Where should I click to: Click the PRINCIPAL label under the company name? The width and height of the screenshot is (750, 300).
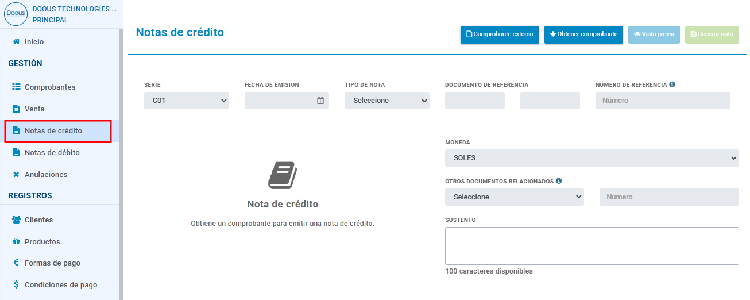tap(50, 20)
